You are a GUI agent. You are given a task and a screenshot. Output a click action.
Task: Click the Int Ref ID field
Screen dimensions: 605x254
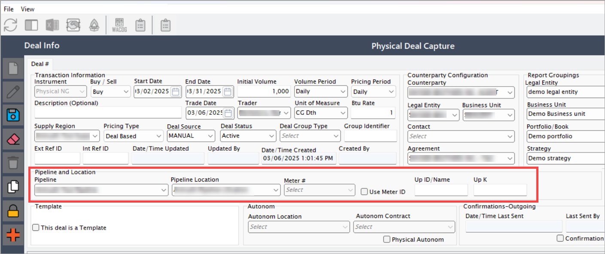point(106,158)
